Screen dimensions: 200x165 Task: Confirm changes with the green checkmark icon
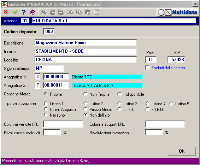15,12
